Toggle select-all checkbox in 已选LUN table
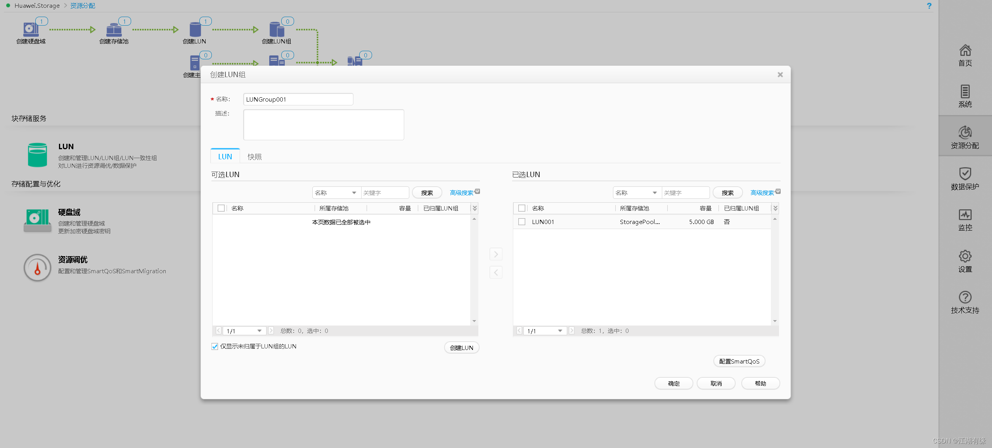Screen dimensions: 992x448 click(x=522, y=208)
